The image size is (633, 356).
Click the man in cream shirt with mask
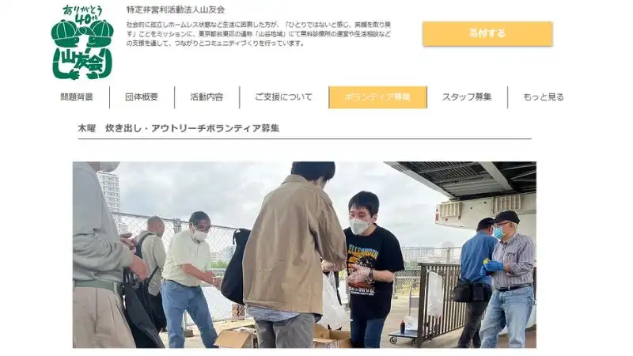189,278
